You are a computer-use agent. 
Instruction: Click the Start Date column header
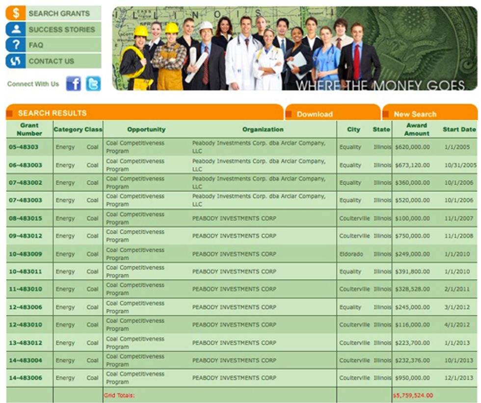click(459, 130)
